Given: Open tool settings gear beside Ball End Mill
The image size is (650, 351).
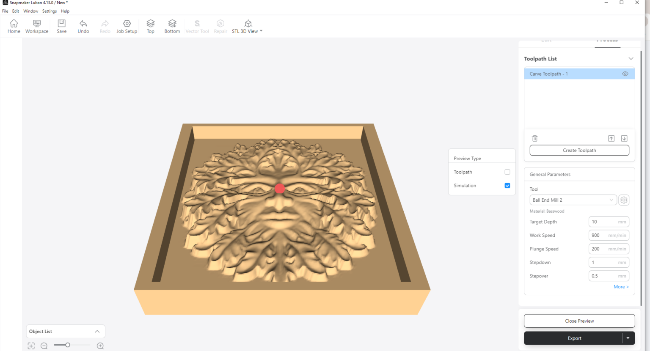Looking at the screenshot, I should point(624,200).
